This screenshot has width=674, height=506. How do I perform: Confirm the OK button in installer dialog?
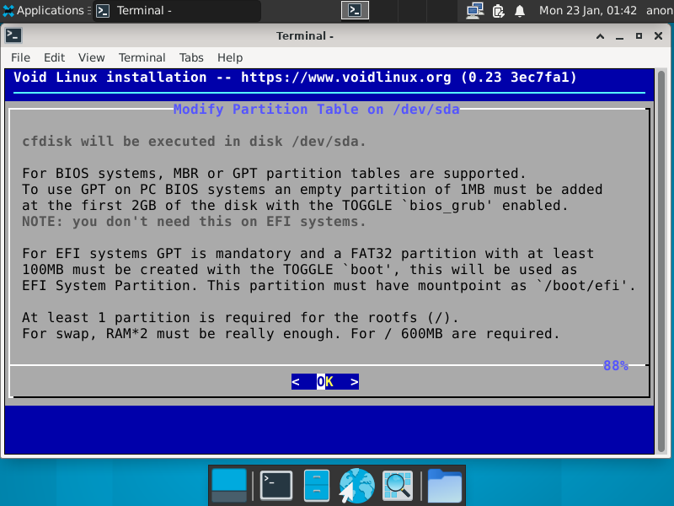tap(325, 382)
